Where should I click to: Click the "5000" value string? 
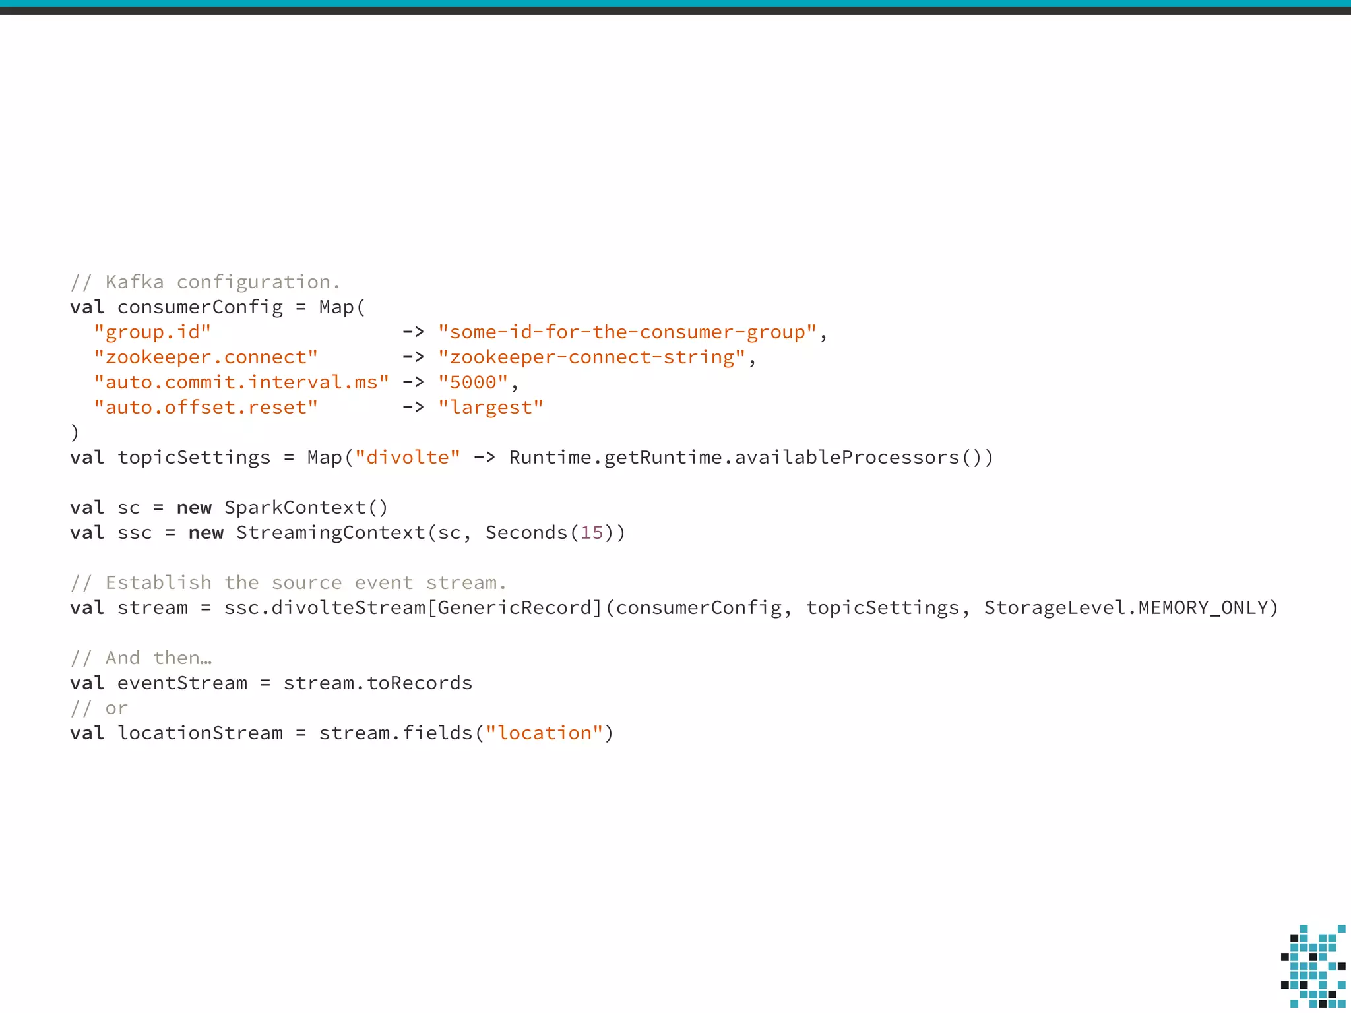click(473, 383)
